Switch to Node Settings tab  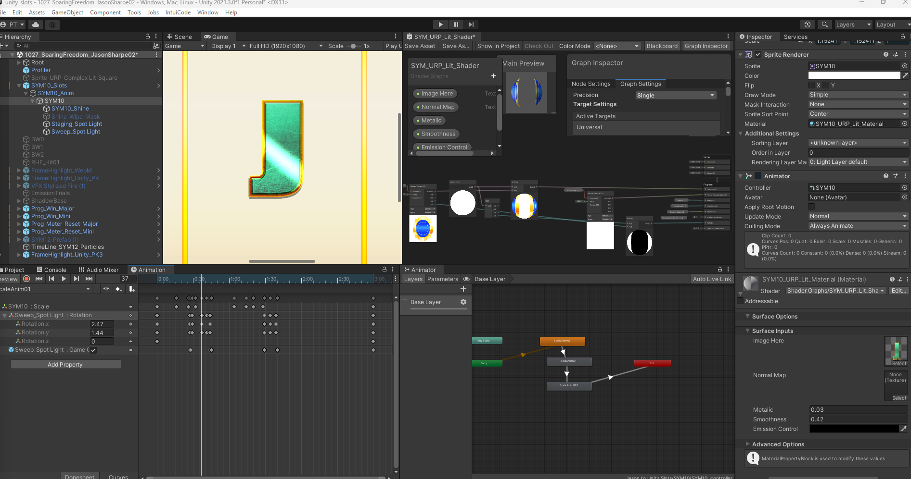[591, 84]
